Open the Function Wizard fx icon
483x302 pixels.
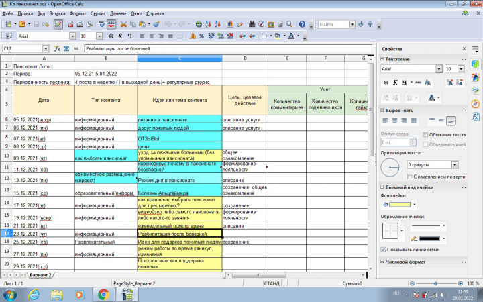click(57, 49)
